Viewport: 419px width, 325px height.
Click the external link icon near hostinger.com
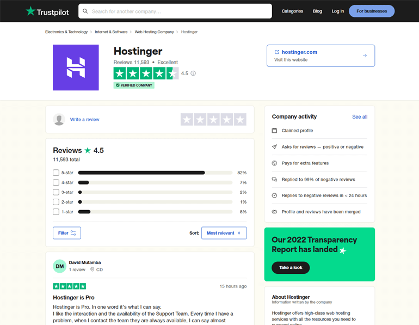pyautogui.click(x=277, y=52)
